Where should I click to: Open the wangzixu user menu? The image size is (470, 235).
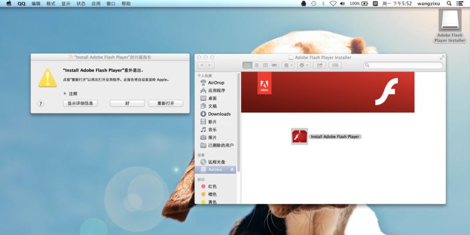point(429,4)
